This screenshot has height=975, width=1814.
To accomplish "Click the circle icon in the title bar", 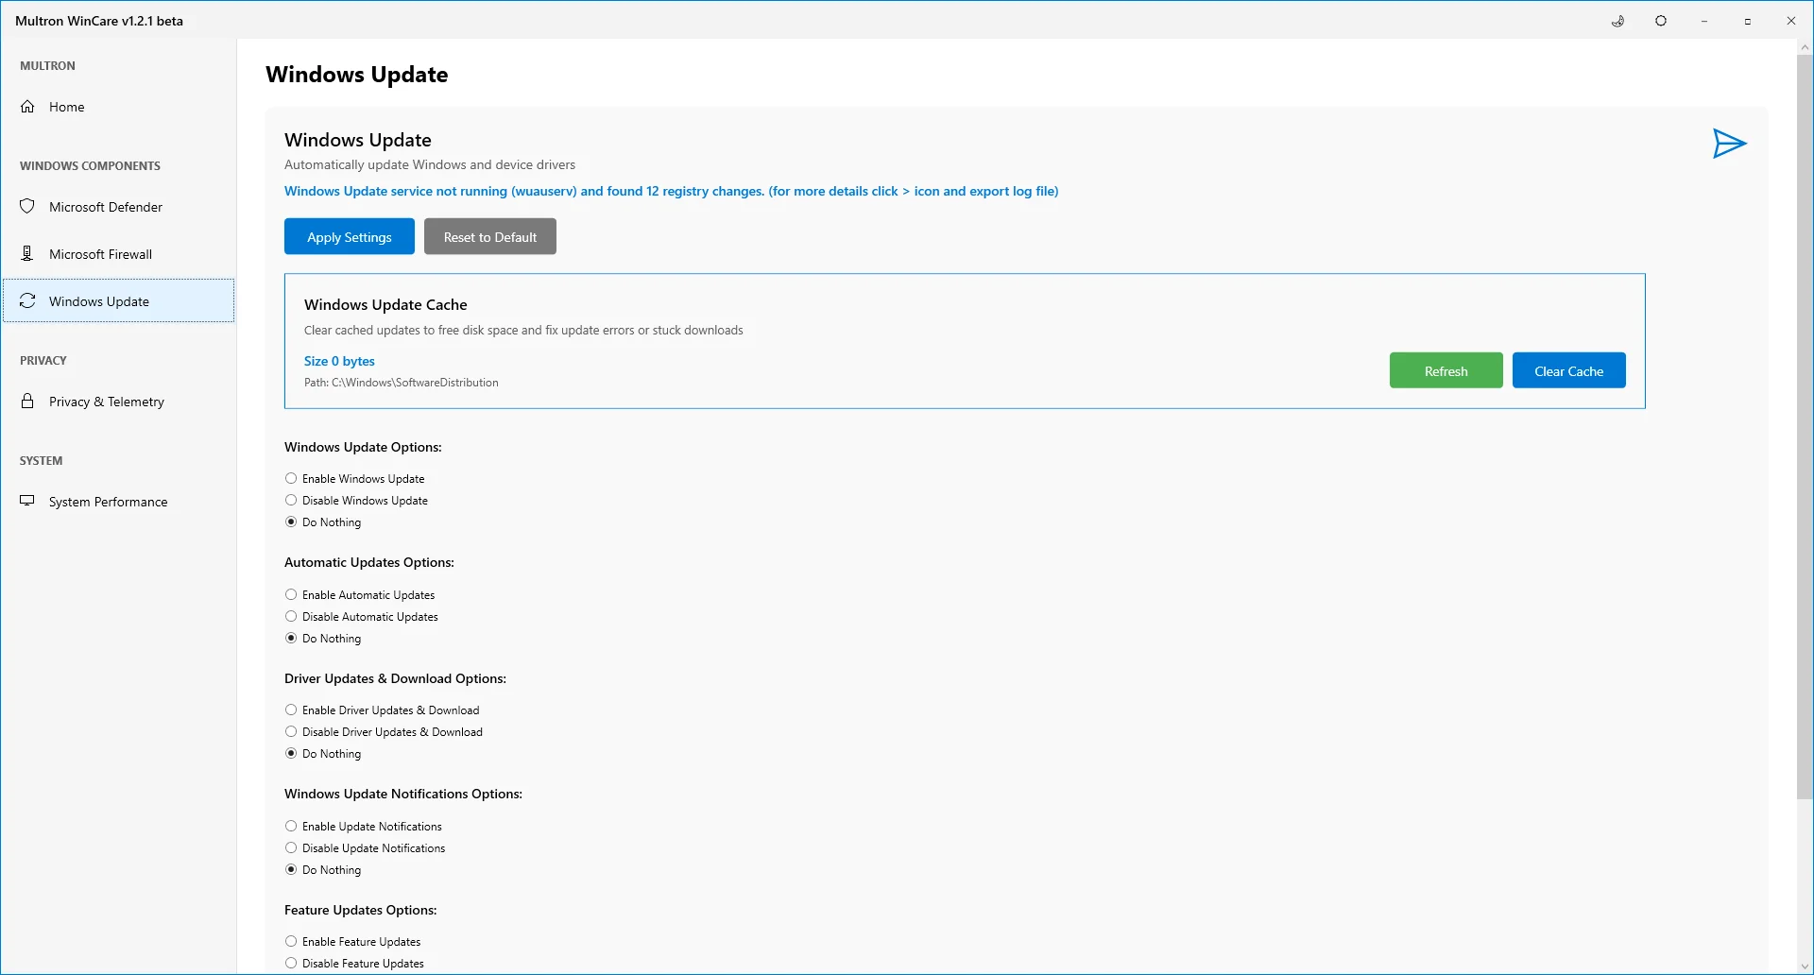I will [x=1661, y=21].
